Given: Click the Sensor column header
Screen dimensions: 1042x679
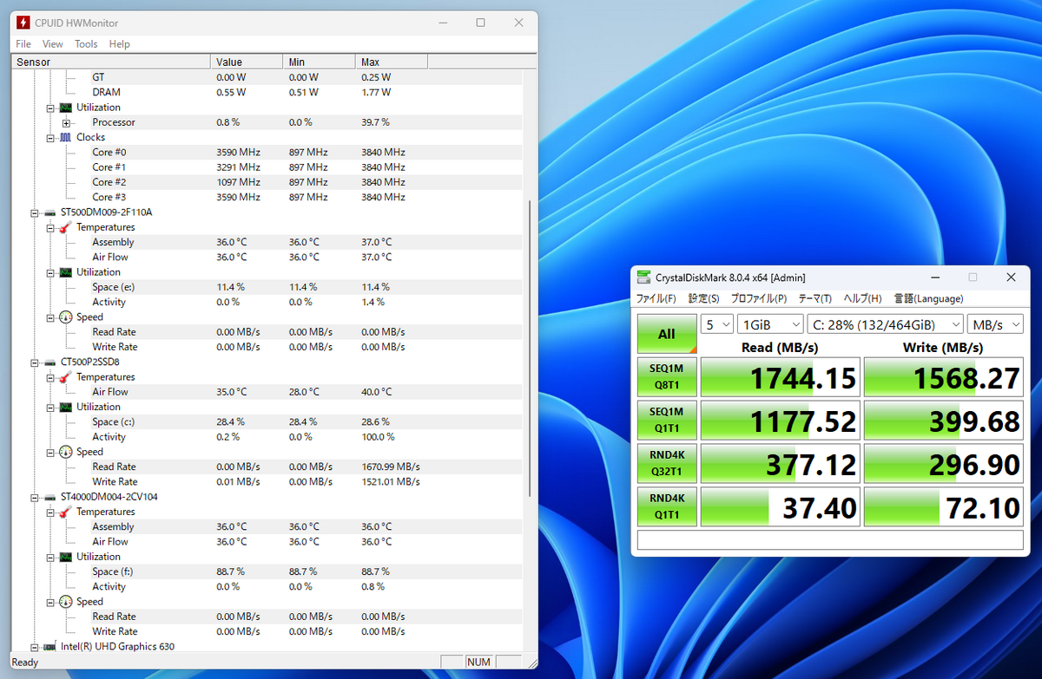Looking at the screenshot, I should (111, 62).
